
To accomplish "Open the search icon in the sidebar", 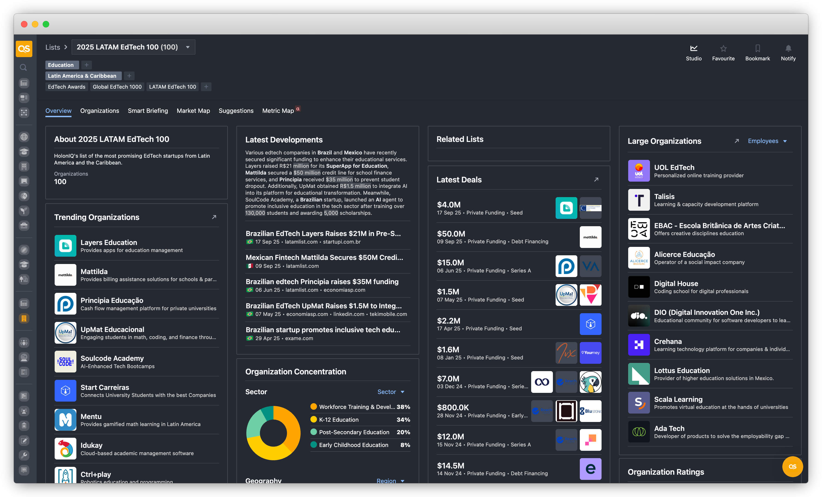I will point(23,68).
